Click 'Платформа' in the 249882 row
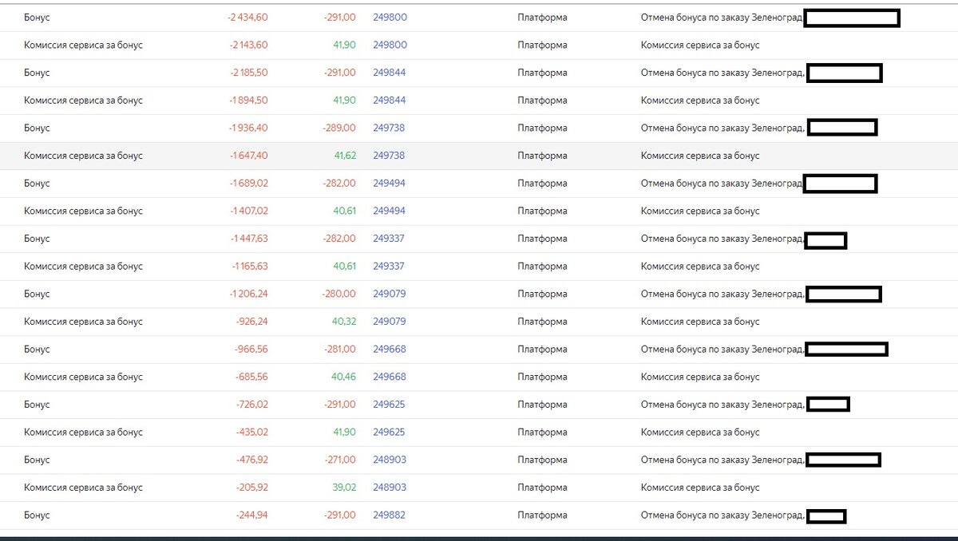958x541 pixels. [542, 515]
